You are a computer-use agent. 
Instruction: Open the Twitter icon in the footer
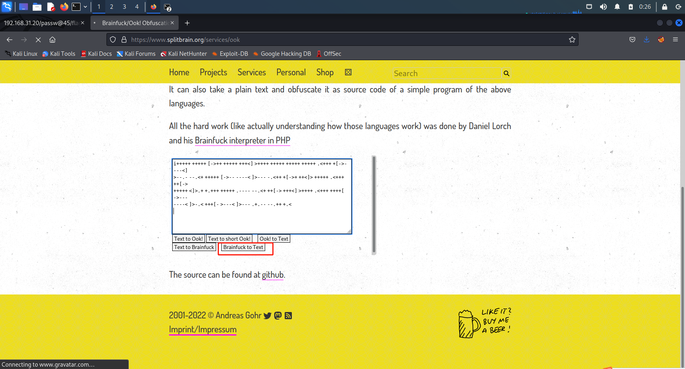(x=268, y=316)
